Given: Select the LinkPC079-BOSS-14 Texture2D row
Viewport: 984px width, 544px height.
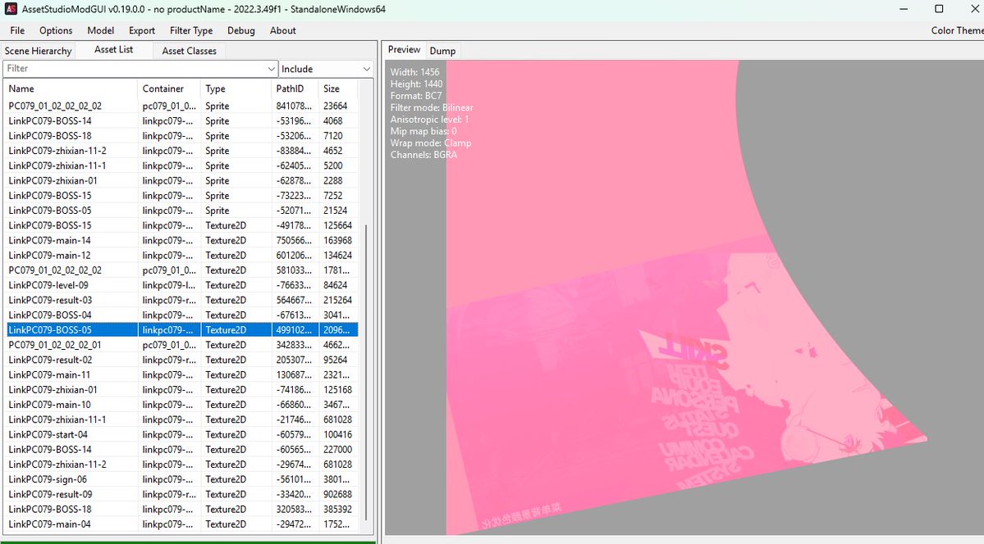Looking at the screenshot, I should click(182, 450).
